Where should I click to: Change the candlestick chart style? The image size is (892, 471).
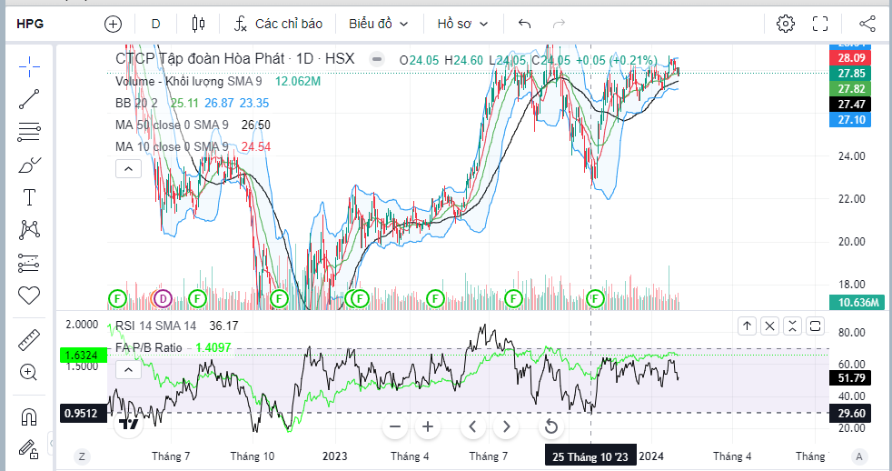tap(198, 24)
